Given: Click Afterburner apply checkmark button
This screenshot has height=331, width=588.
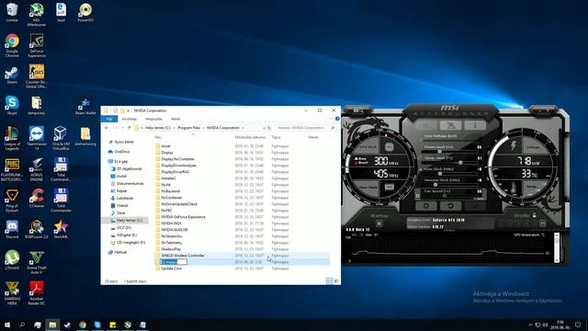Looking at the screenshot, I should click(475, 206).
